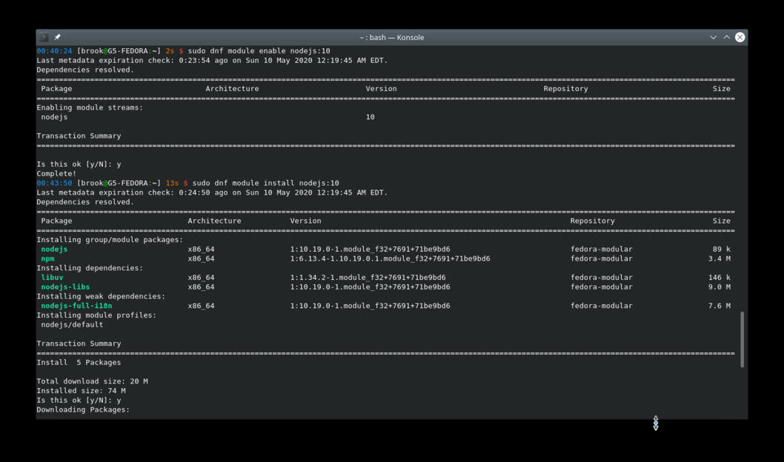Click the green 'nodejs-full-i18n' package name
Screen dimensions: 784x462
(x=76, y=306)
